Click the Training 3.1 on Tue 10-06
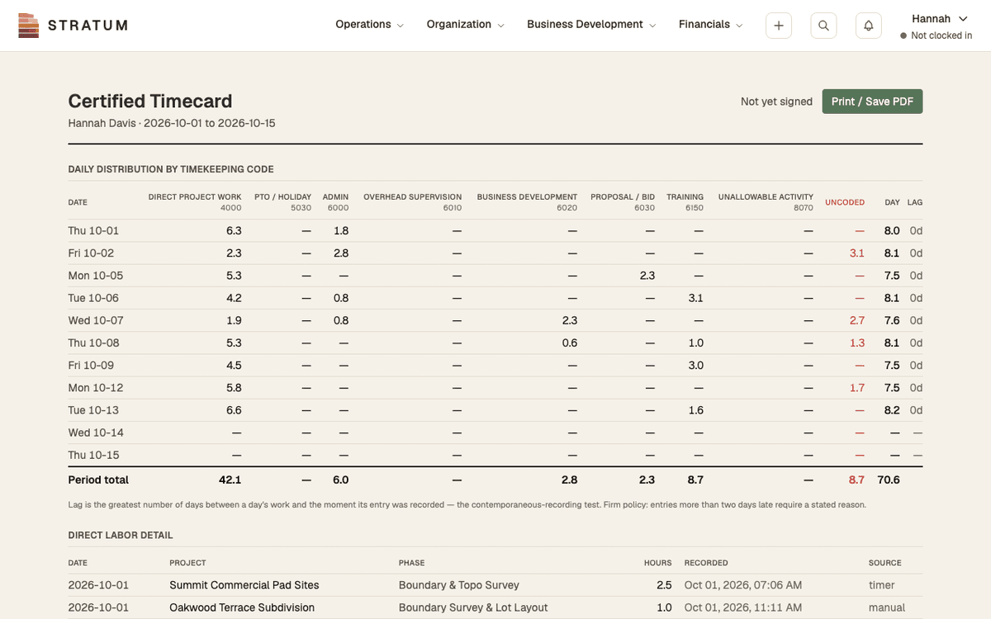Image resolution: width=991 pixels, height=619 pixels. pos(695,298)
